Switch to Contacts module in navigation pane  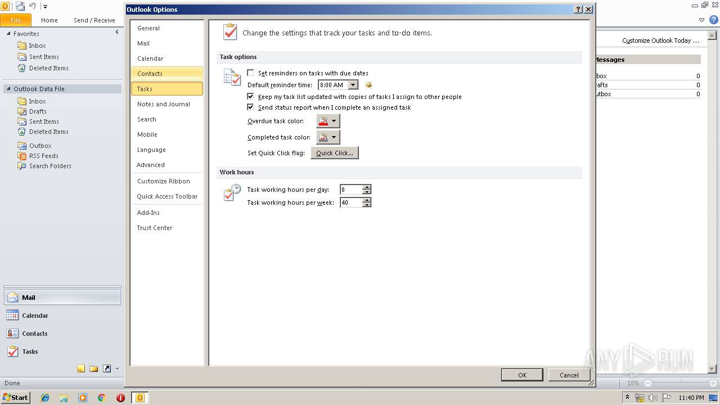pyautogui.click(x=62, y=334)
